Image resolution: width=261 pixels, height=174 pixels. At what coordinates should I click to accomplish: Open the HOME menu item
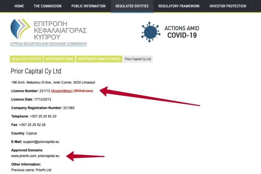coord(19,6)
